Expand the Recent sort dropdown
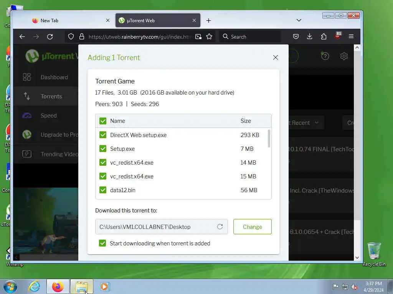Screen dimensions: 393x294 coord(306,123)
